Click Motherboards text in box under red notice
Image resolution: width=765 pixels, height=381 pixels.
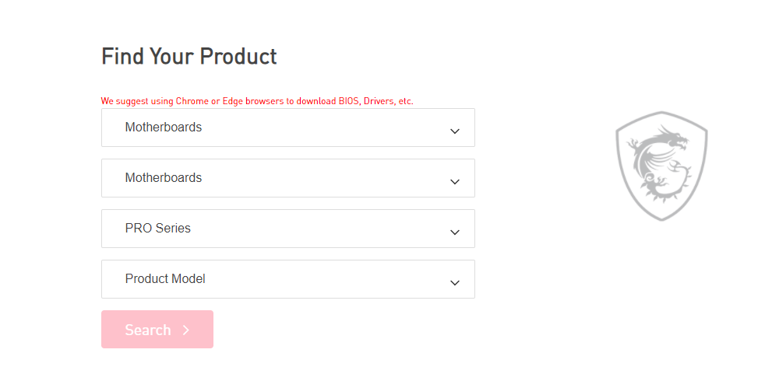[164, 128]
